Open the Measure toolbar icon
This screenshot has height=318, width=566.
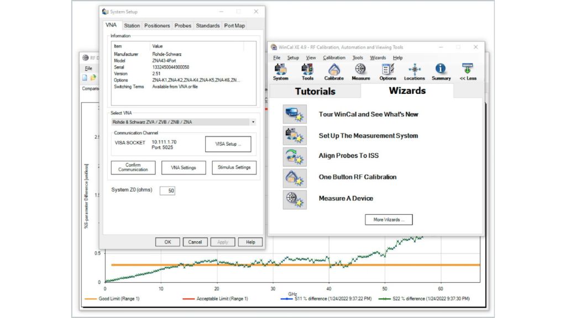pos(360,71)
